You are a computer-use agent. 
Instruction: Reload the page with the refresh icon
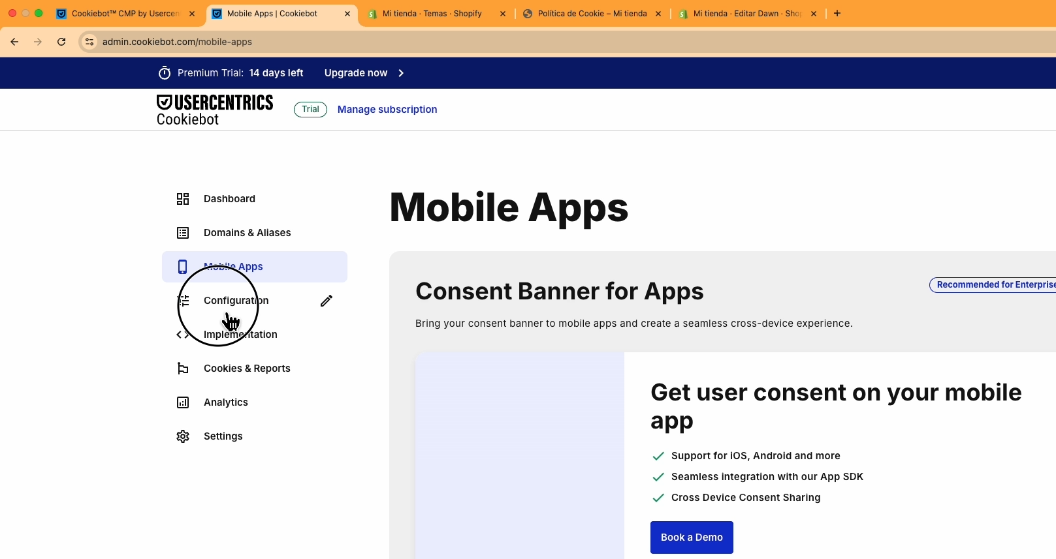pyautogui.click(x=61, y=42)
